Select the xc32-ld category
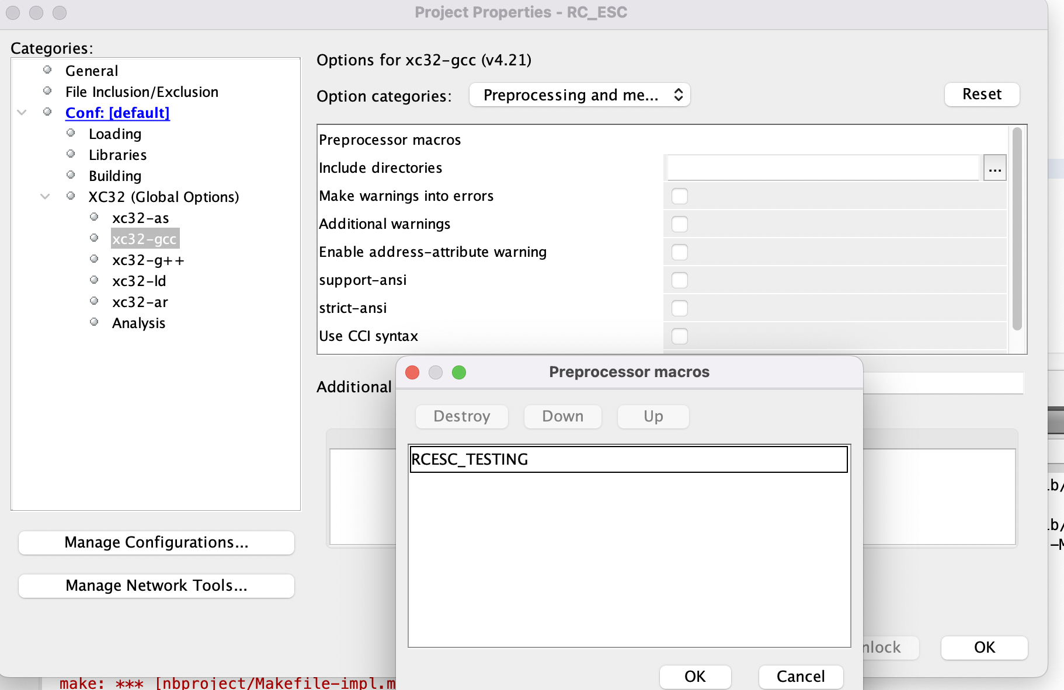 click(139, 281)
